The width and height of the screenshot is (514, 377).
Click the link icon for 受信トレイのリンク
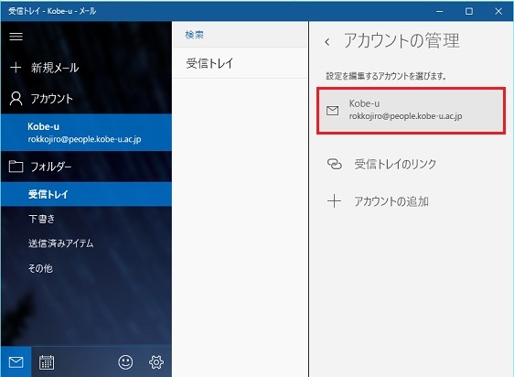[x=335, y=164]
